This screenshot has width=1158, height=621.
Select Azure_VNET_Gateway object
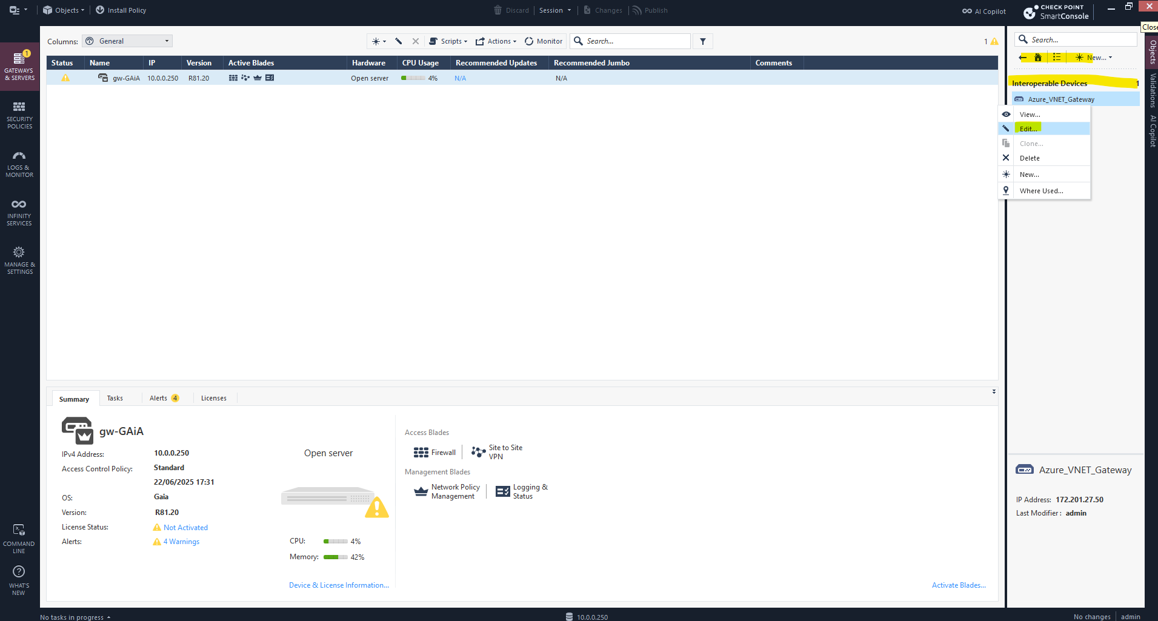[1076, 99]
